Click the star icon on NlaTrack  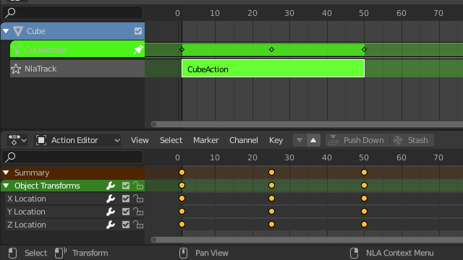point(16,69)
